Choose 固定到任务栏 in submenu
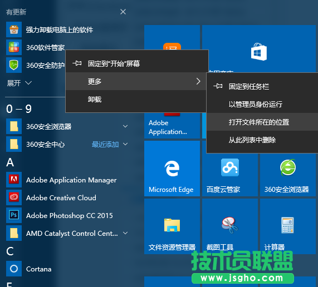318x287 pixels. point(262,86)
